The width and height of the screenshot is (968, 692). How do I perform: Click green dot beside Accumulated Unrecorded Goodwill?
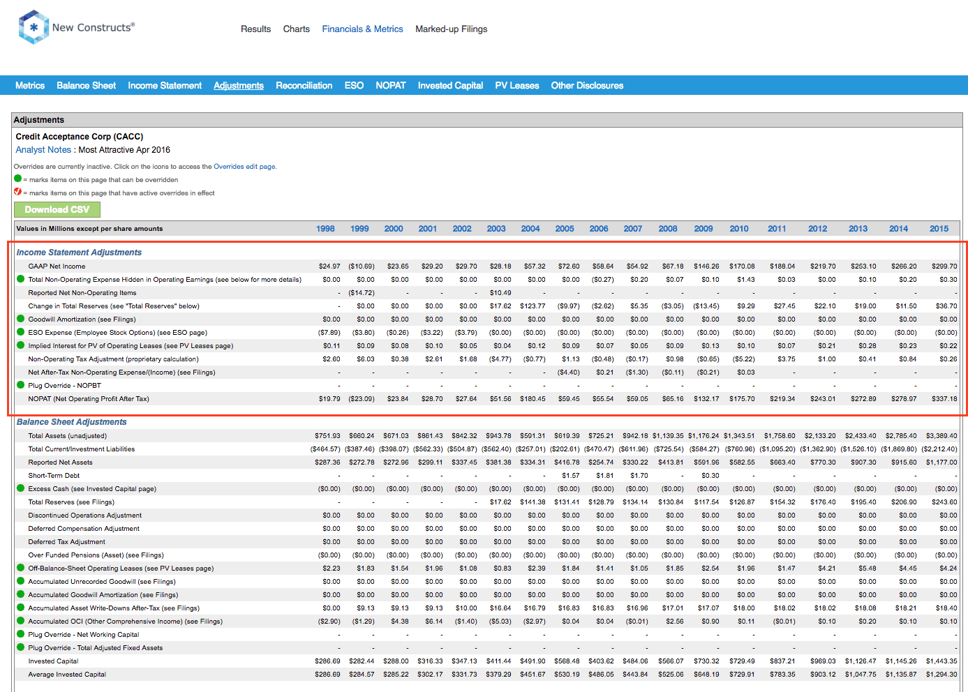(21, 581)
